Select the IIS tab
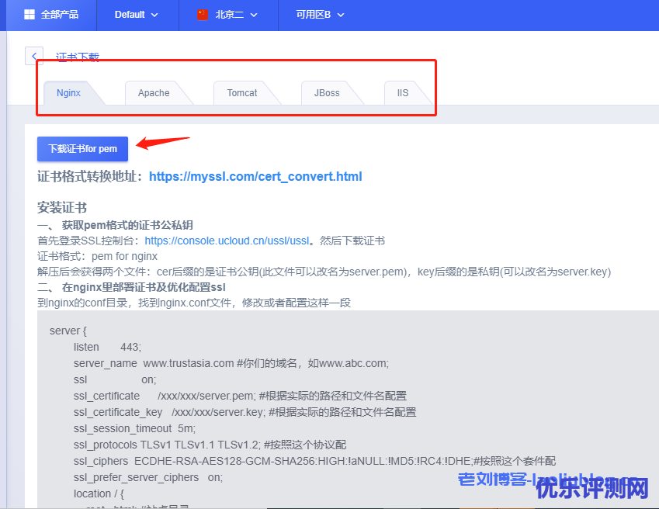659x509 pixels. 403,93
